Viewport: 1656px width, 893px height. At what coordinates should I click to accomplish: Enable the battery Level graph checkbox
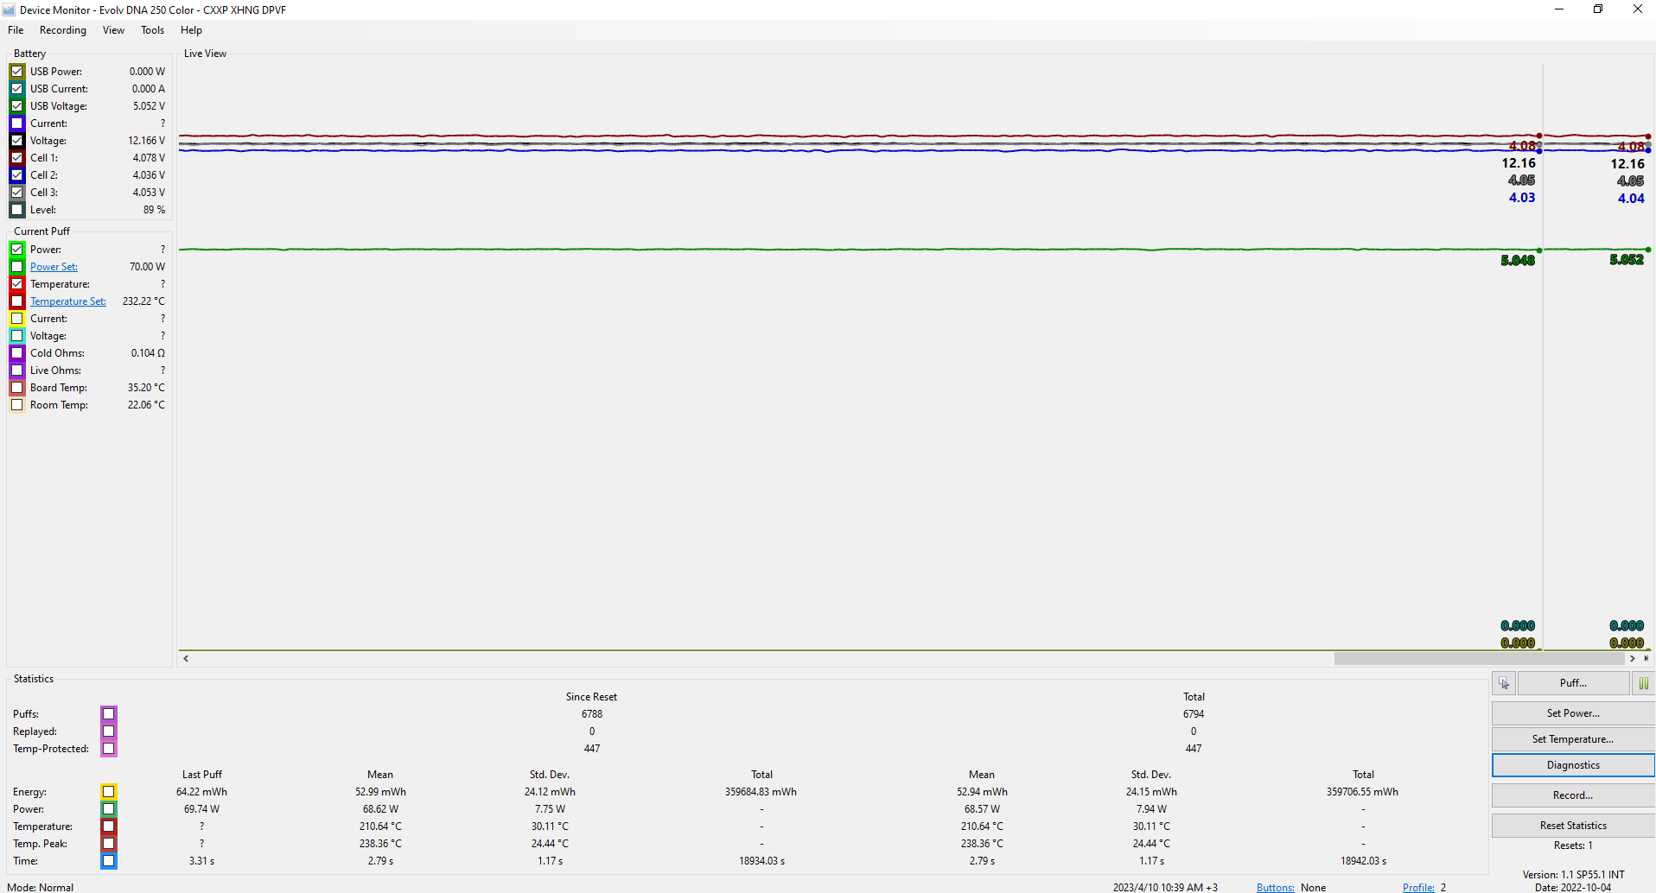[17, 210]
